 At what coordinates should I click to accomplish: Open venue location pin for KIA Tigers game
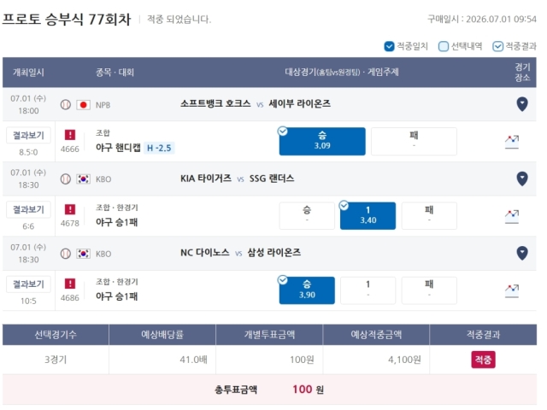(522, 179)
